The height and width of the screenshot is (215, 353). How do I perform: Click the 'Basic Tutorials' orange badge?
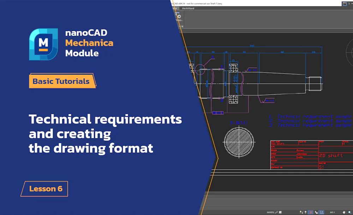pyautogui.click(x=62, y=81)
